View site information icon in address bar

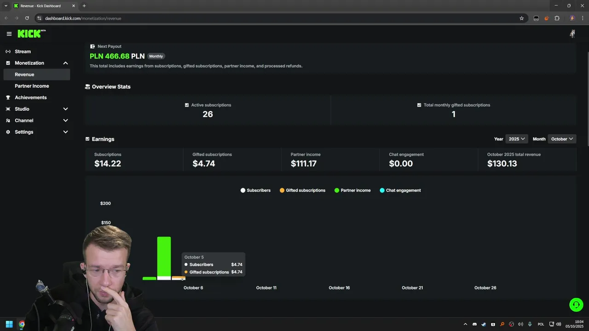(x=40, y=18)
